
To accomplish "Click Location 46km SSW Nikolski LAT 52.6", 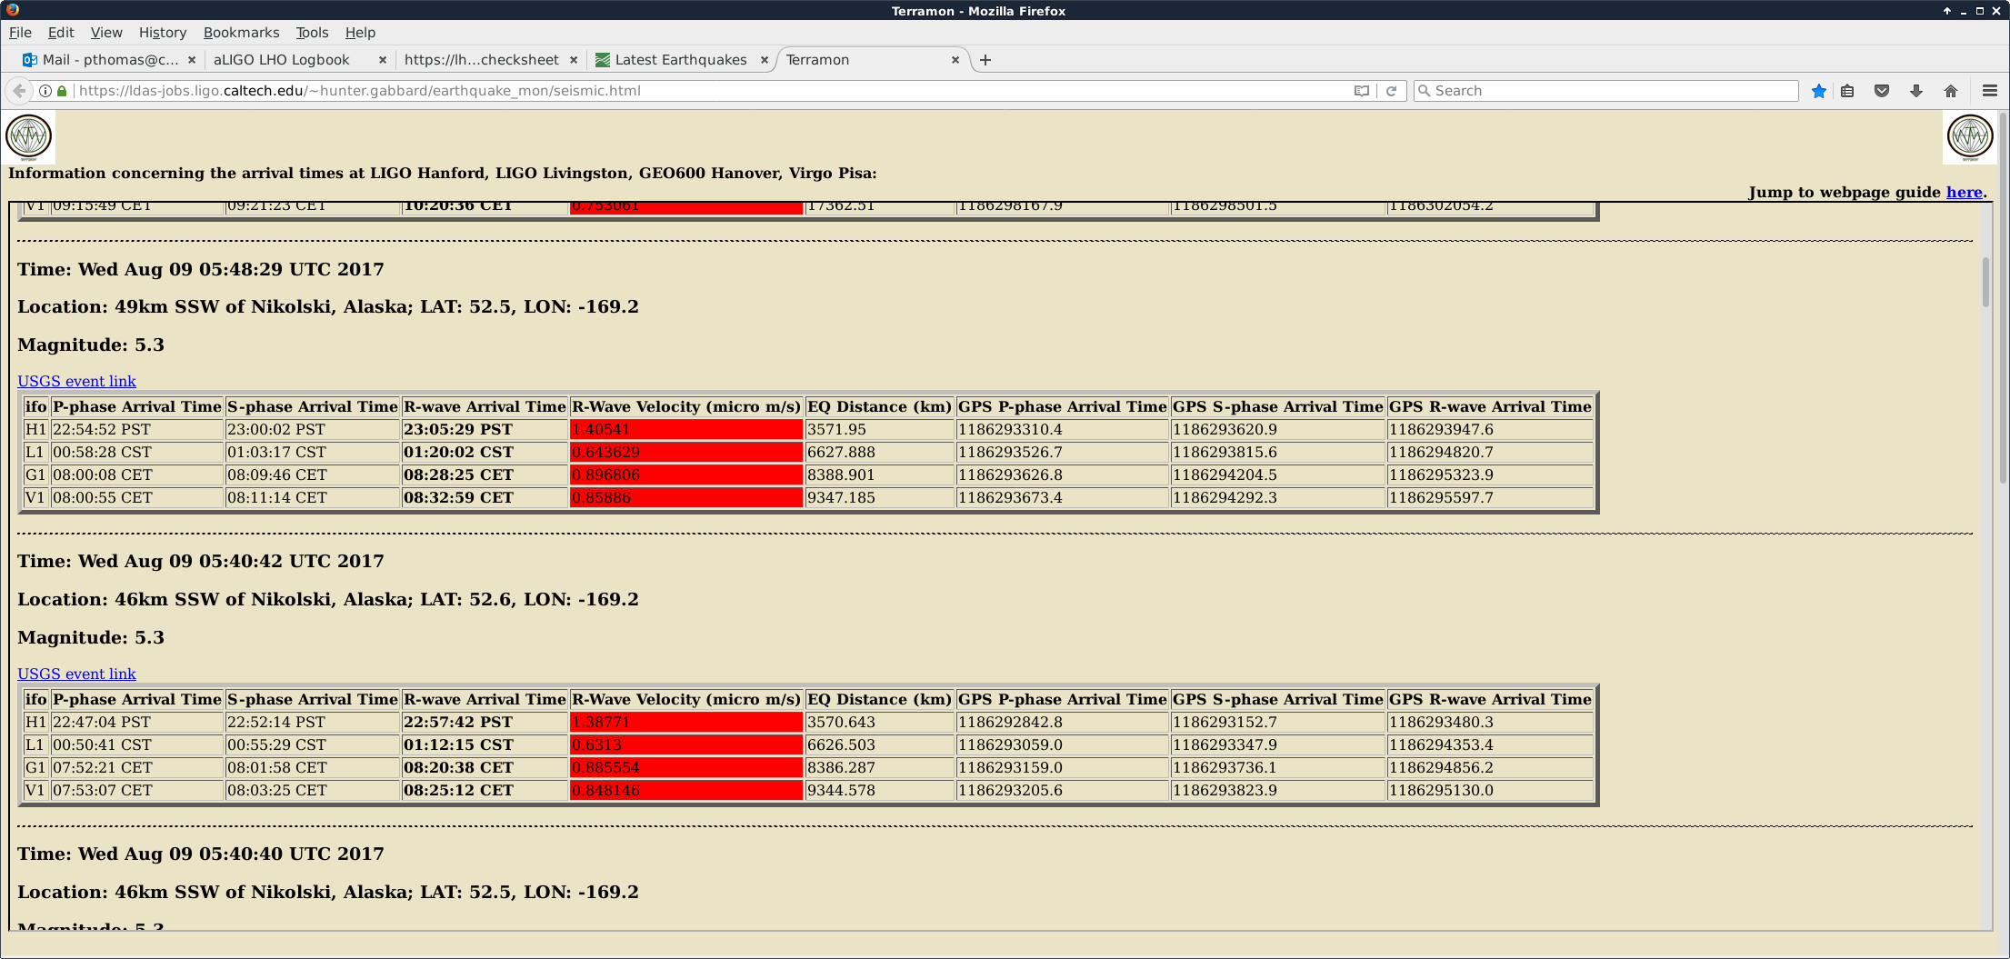I will (328, 600).
